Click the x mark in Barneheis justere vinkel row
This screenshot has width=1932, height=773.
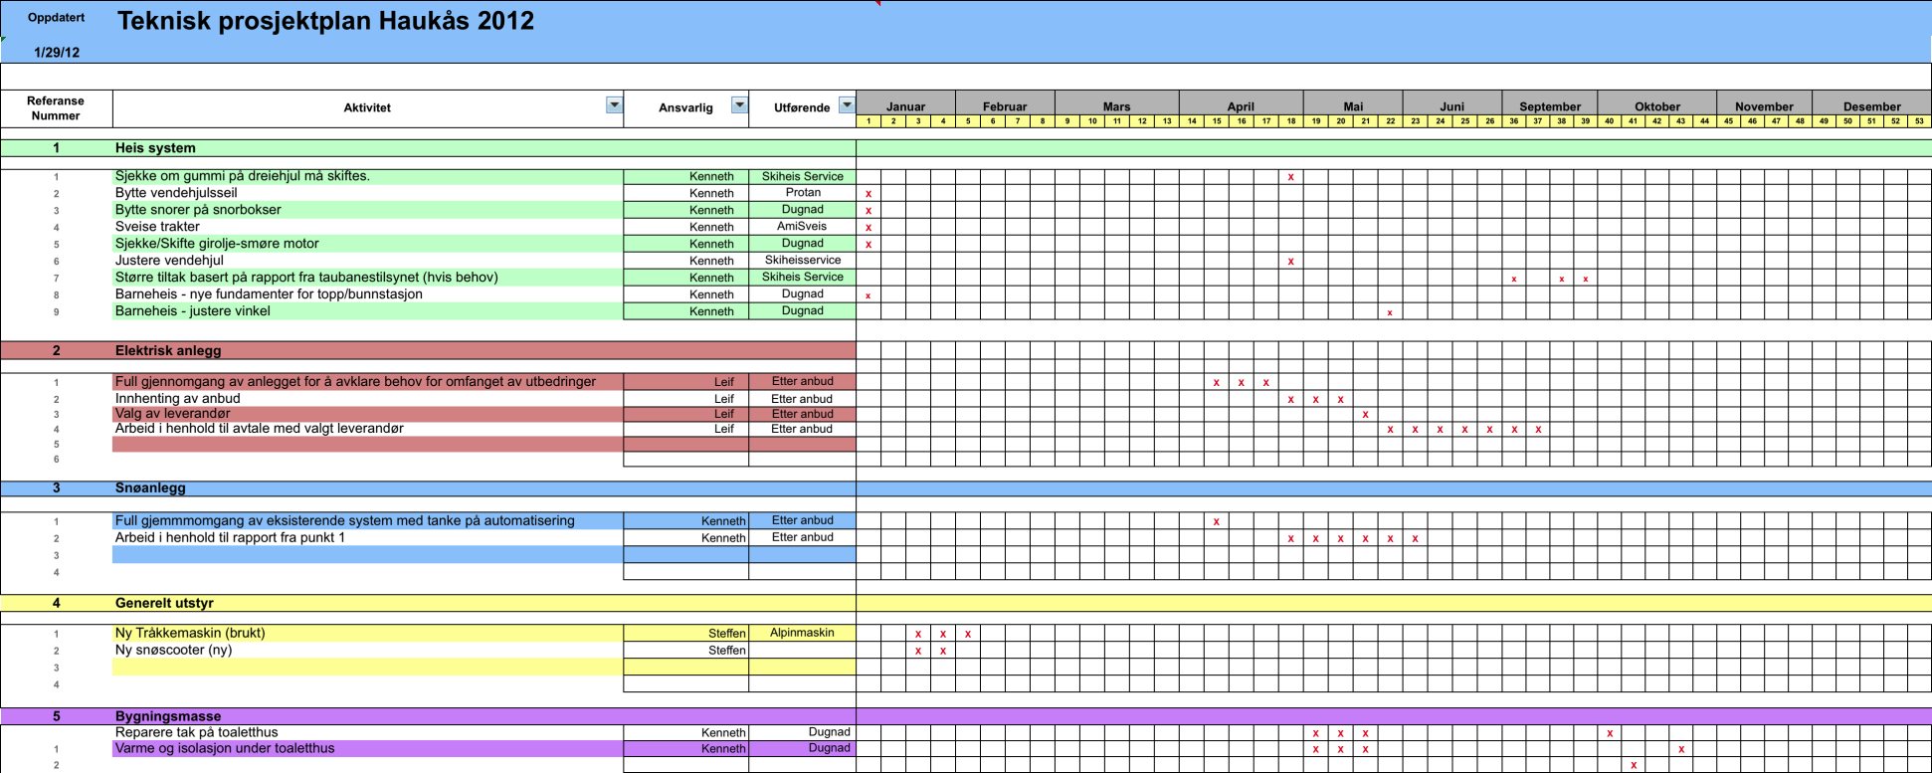pos(1390,313)
